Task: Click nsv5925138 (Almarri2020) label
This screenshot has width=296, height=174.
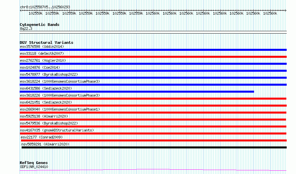Action: (x=44, y=116)
